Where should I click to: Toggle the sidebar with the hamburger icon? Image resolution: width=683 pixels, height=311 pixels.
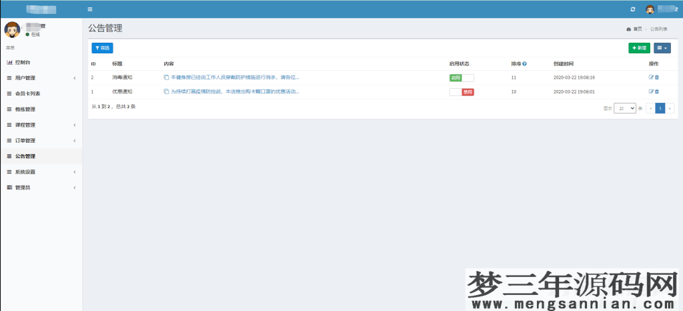tap(90, 9)
